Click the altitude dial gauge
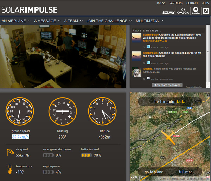The height and width of the screenshot is (181, 211). point(102,111)
